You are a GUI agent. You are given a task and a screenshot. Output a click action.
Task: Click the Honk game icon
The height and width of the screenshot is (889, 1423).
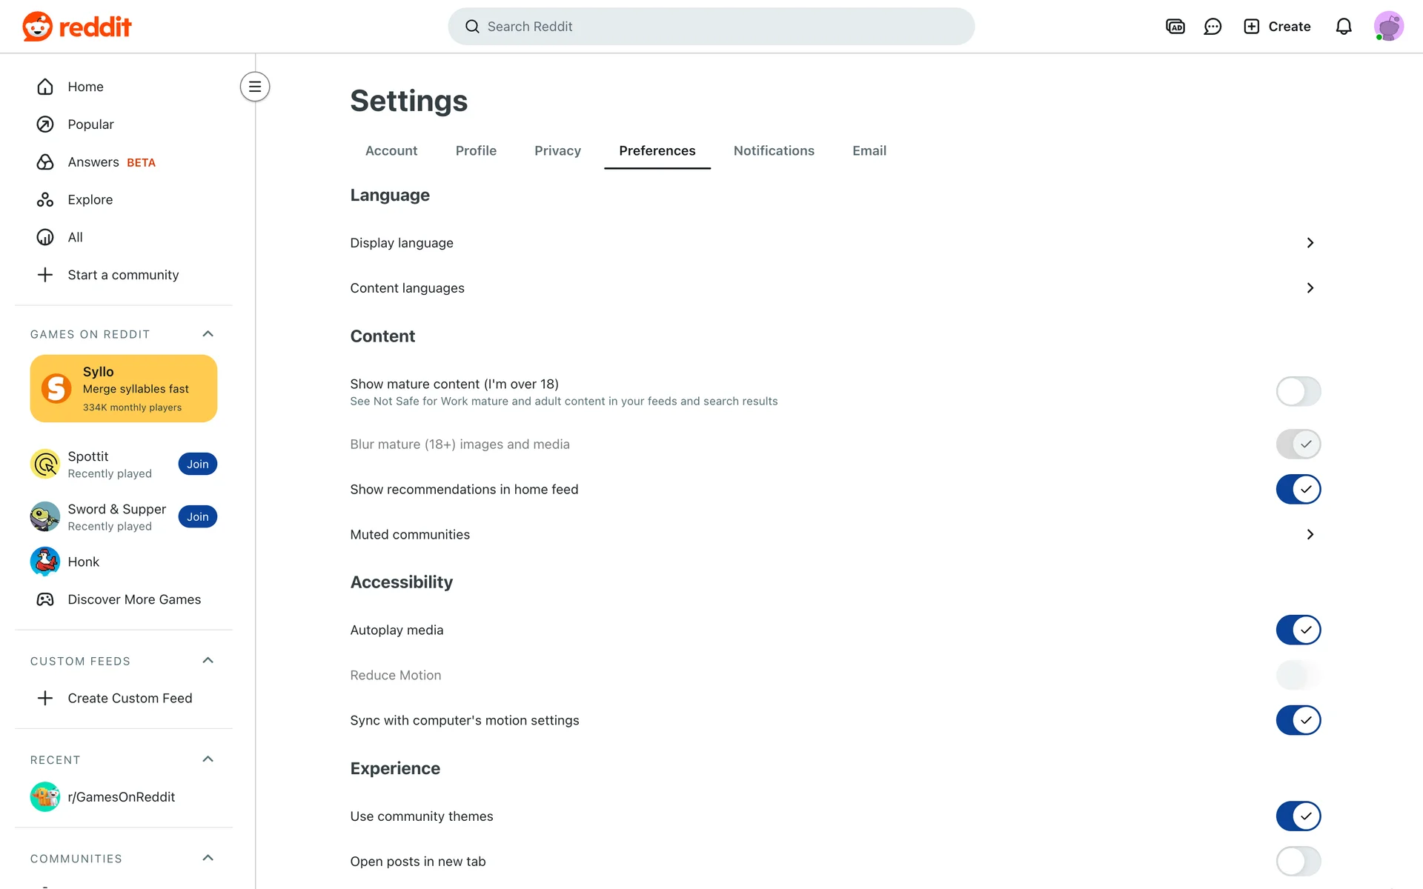45,562
